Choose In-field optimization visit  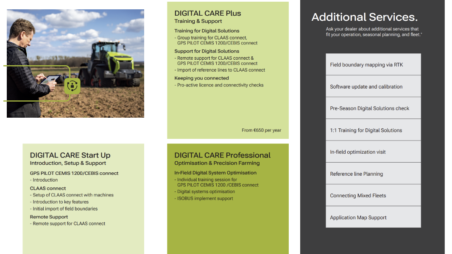point(373,152)
